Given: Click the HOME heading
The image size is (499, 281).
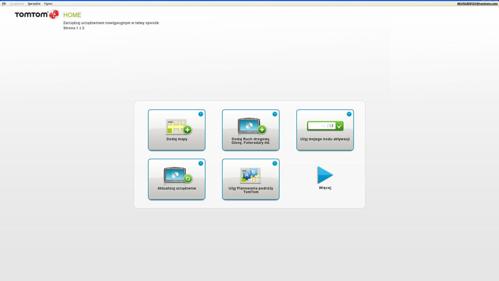Looking at the screenshot, I should [72, 15].
